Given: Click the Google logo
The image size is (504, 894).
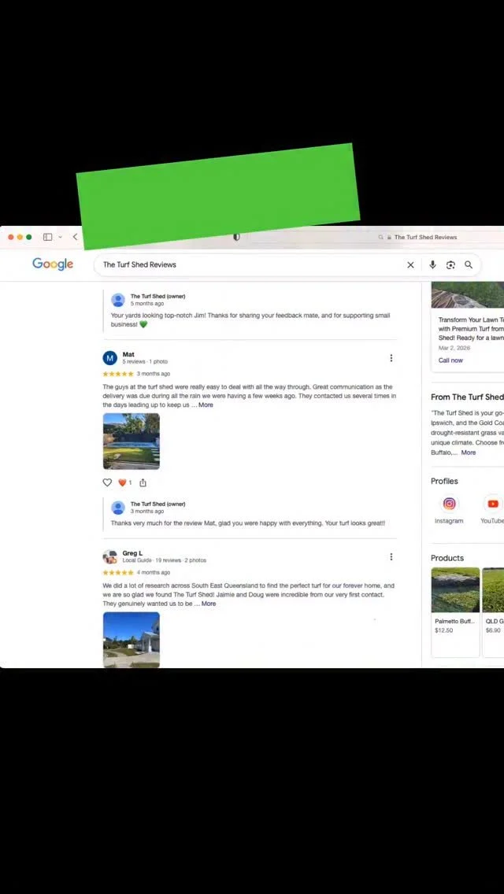Looking at the screenshot, I should (x=53, y=264).
